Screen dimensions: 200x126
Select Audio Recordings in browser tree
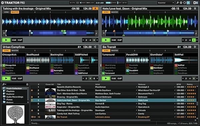pos(15,97)
